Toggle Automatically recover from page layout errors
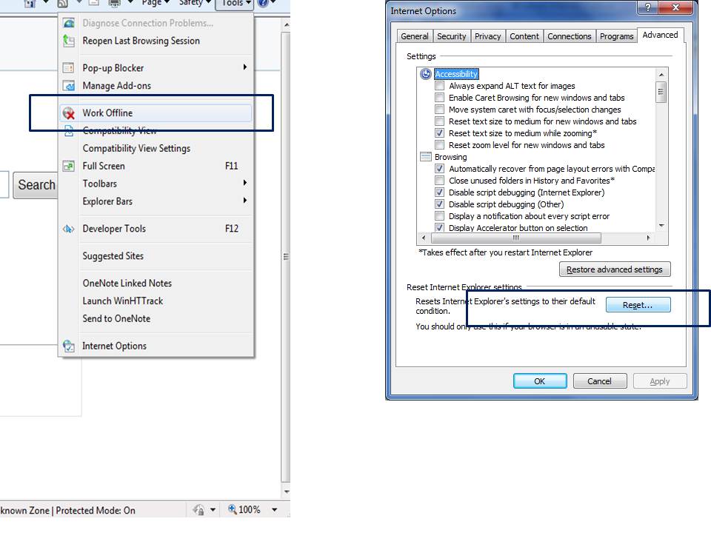 [x=439, y=169]
